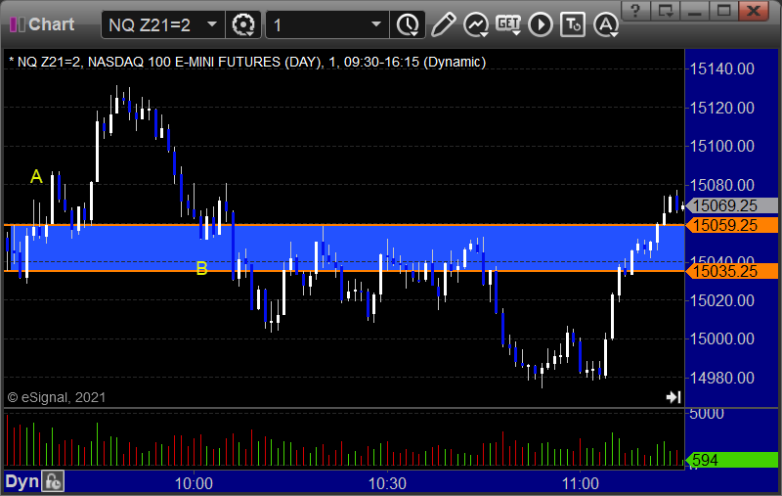Open the symbol settings gear menu
The width and height of the screenshot is (782, 496).
click(x=243, y=24)
